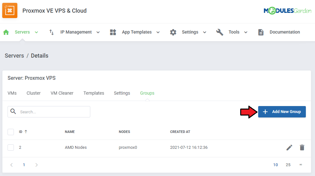315x176 pixels.
Task: Switch to the server Settings tab
Action: (x=122, y=93)
